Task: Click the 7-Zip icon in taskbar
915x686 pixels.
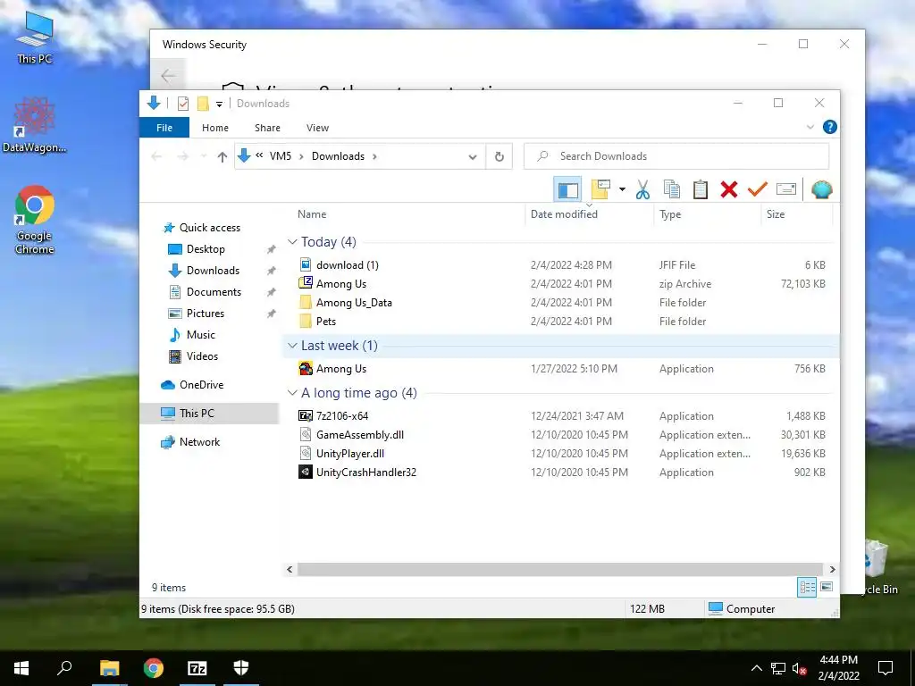Action: (197, 668)
